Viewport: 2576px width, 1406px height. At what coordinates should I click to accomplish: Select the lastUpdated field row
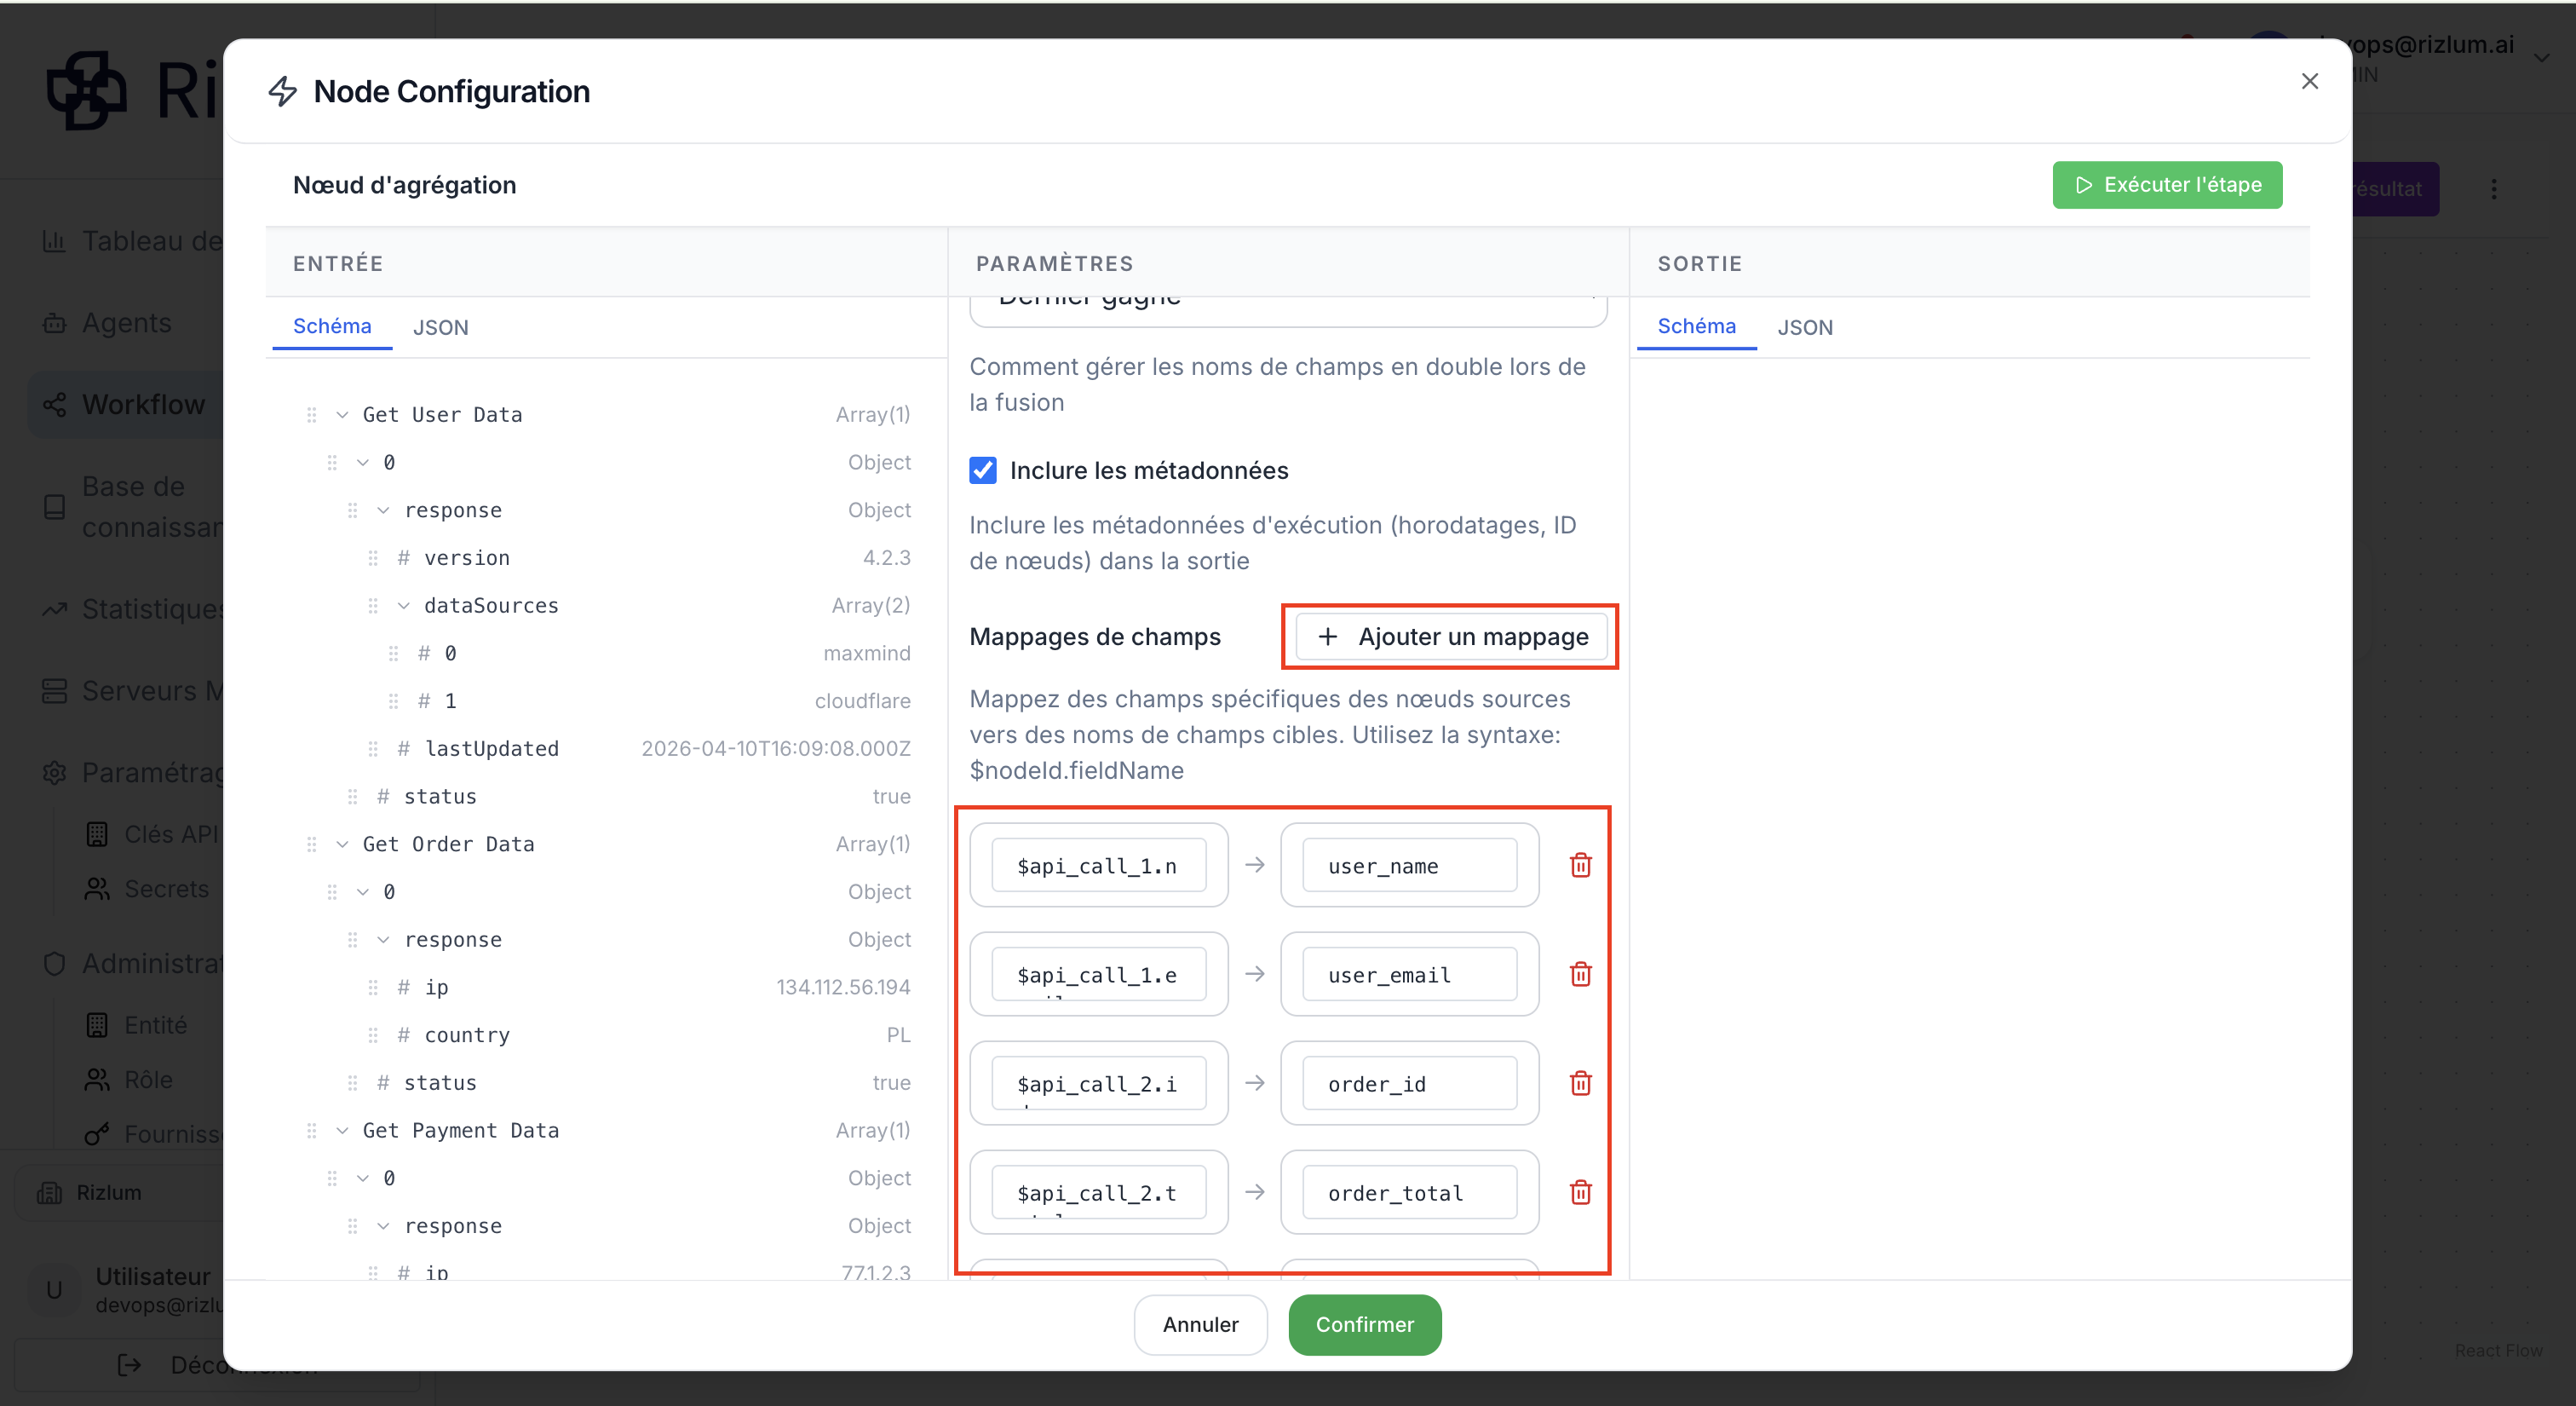[x=639, y=748]
